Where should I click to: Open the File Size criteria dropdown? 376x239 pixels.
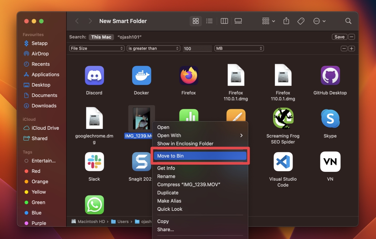(97, 48)
